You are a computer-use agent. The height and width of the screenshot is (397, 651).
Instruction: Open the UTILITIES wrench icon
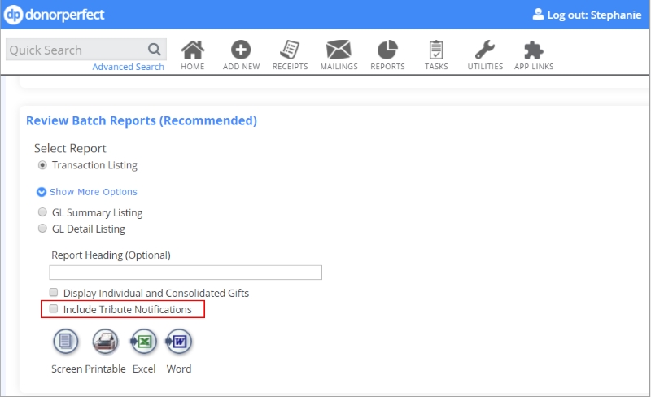tap(485, 50)
